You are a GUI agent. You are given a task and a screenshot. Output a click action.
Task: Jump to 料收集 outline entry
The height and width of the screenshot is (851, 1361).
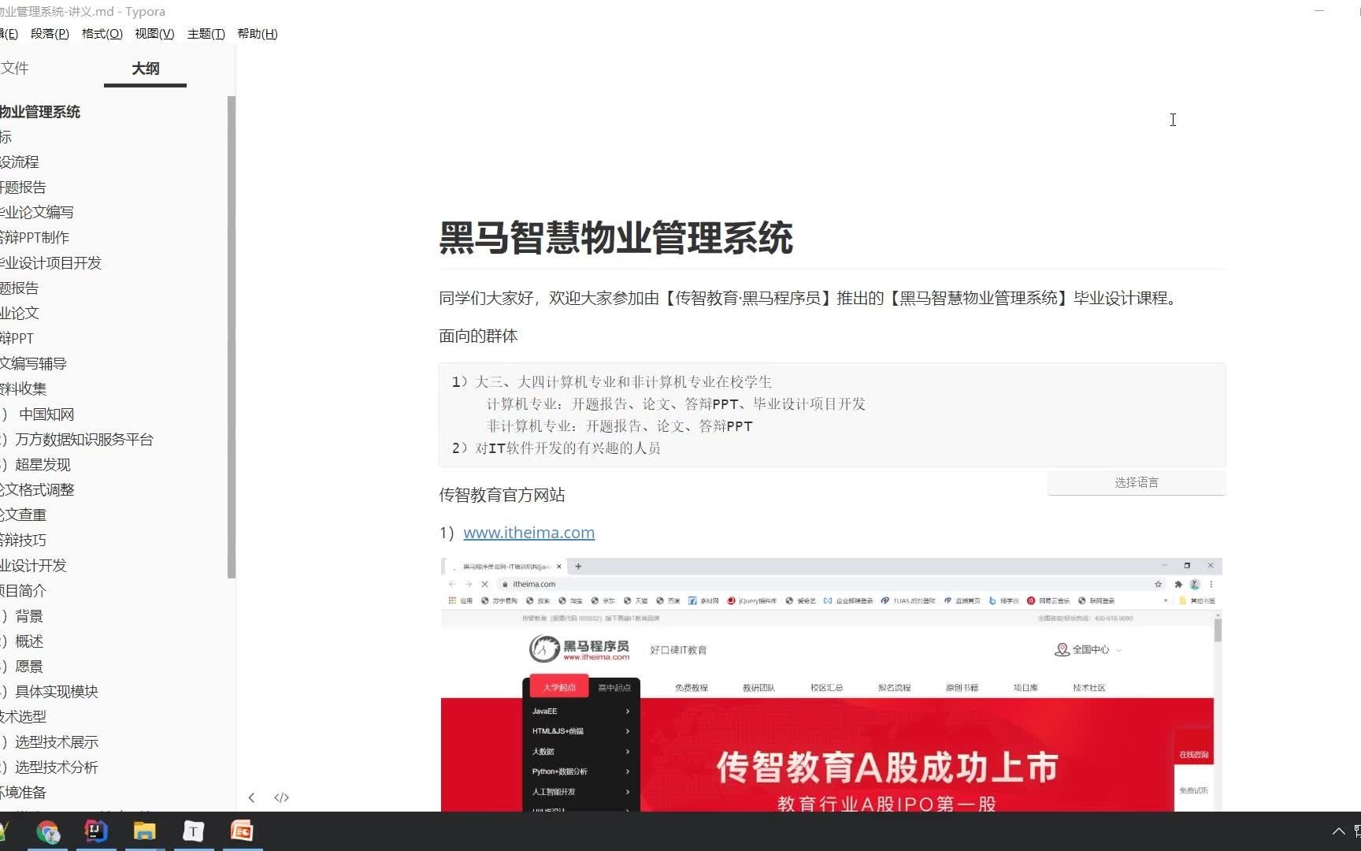point(23,389)
